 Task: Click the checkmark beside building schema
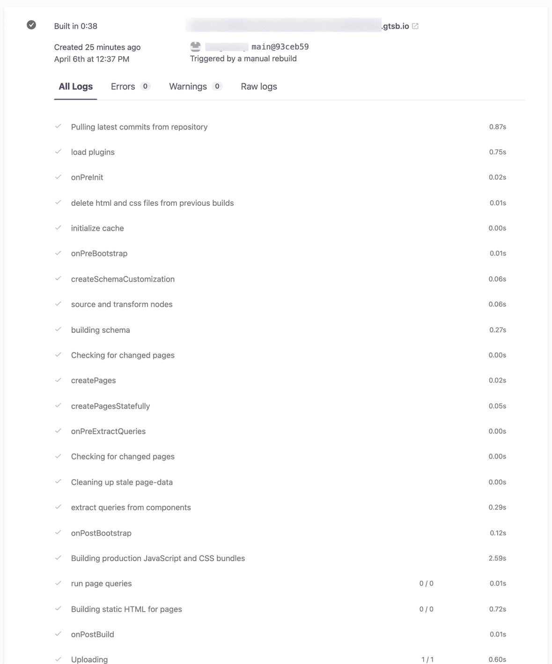pyautogui.click(x=59, y=329)
